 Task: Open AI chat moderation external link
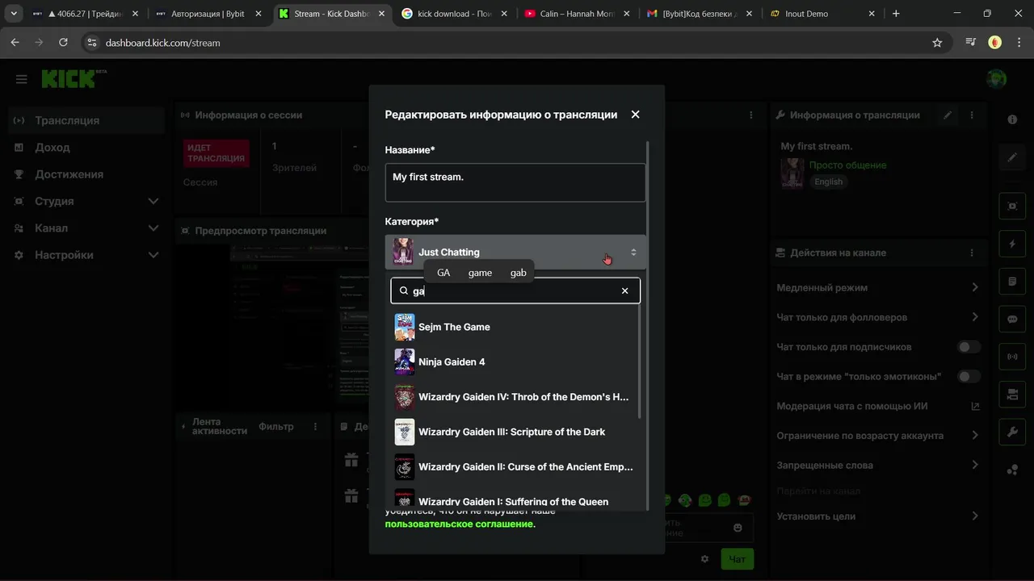975,407
